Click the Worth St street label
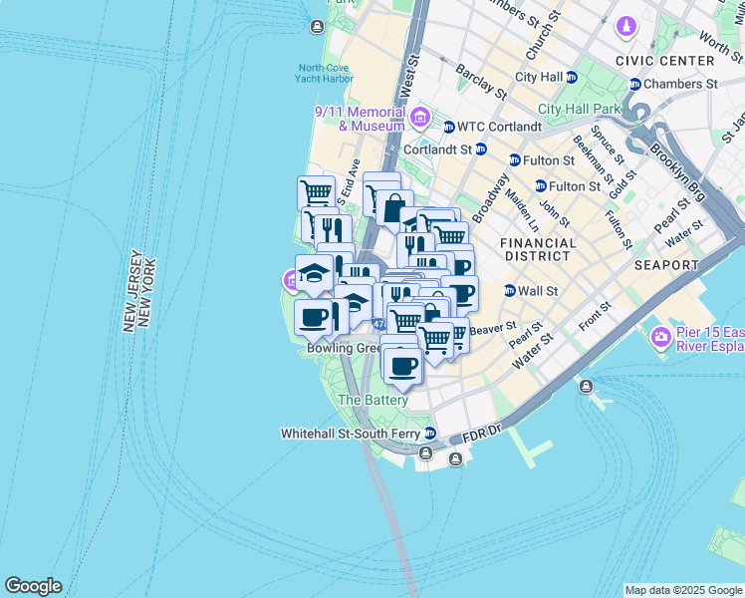 coord(721,46)
